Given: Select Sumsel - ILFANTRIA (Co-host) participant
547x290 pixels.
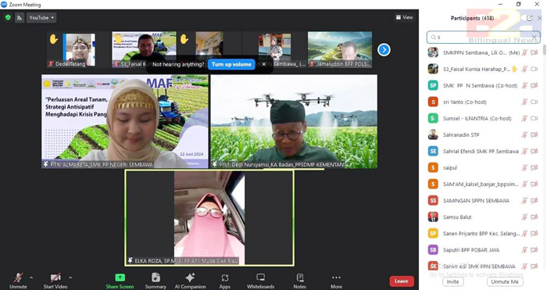Looking at the screenshot, I should tap(483, 118).
